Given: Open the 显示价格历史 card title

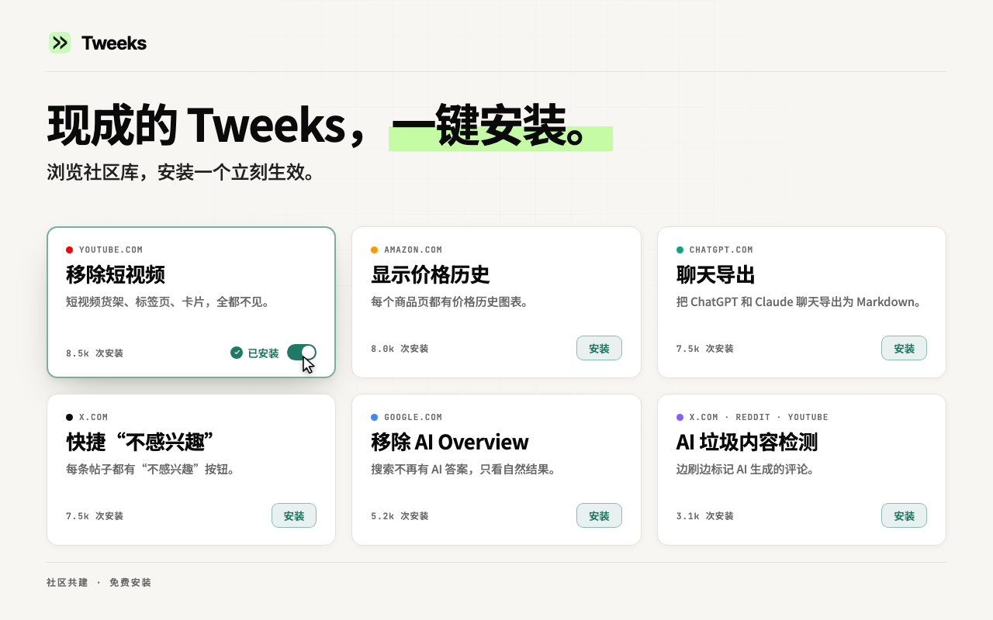Looking at the screenshot, I should [x=431, y=274].
